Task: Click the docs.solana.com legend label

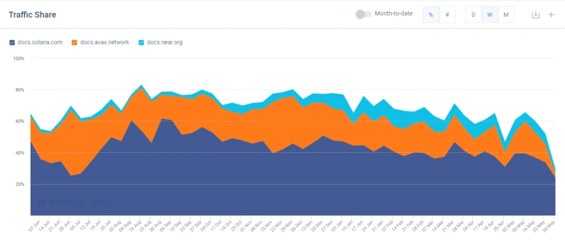Action: click(40, 42)
